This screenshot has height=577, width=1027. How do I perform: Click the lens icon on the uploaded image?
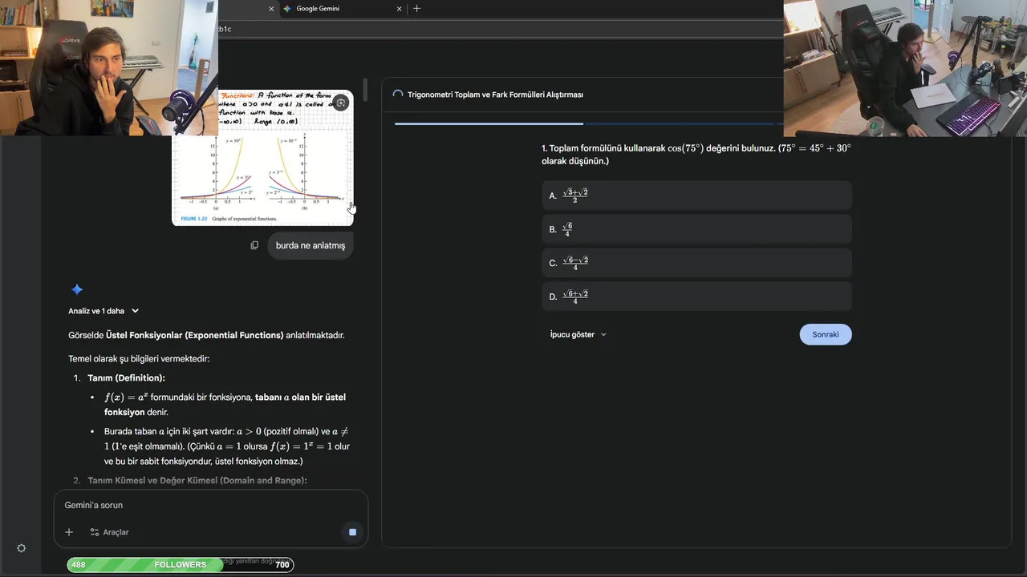[340, 103]
